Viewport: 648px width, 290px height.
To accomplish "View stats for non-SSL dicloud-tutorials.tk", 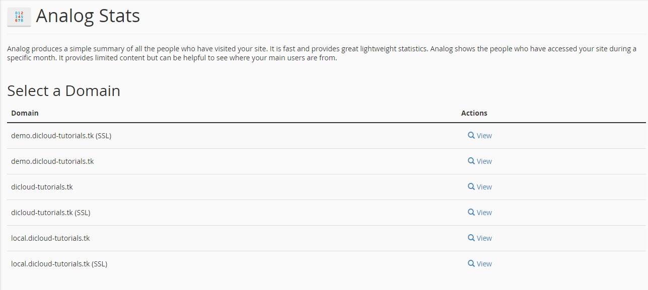I will coord(484,187).
